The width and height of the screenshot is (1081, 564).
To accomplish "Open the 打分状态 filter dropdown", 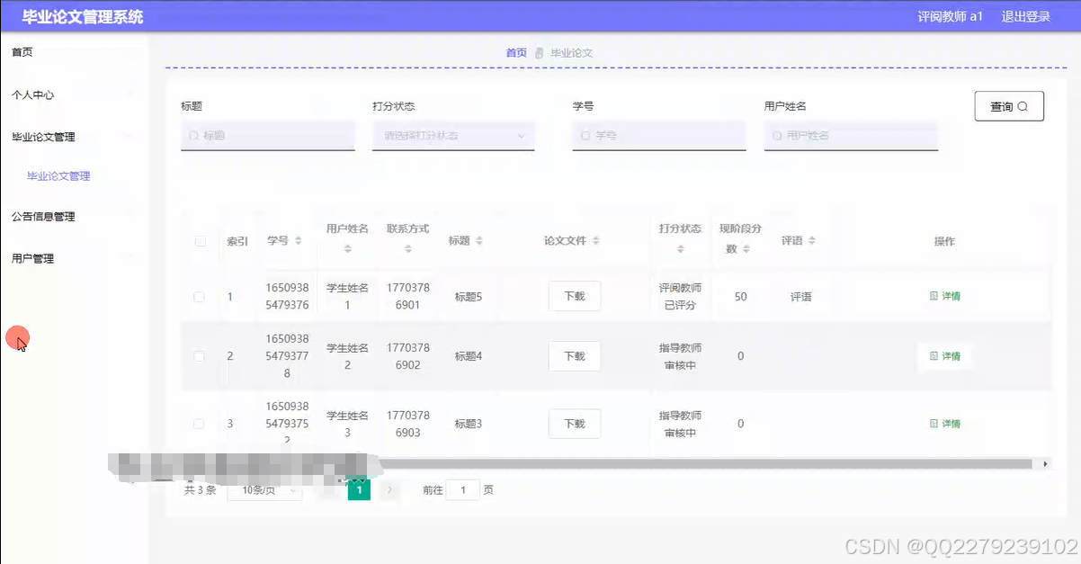I will tap(453, 135).
